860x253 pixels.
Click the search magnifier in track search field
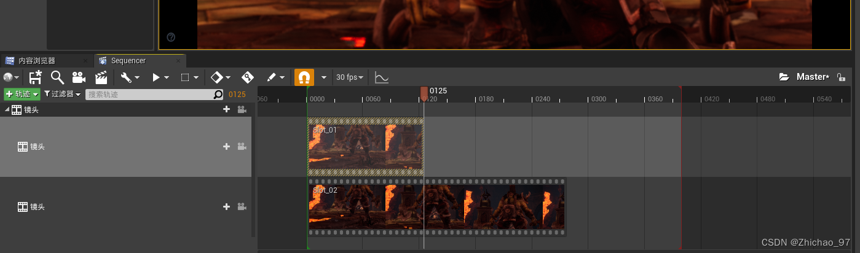point(218,95)
